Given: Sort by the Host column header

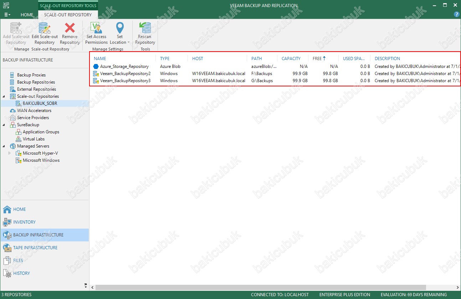Looking at the screenshot, I should click(x=198, y=59).
